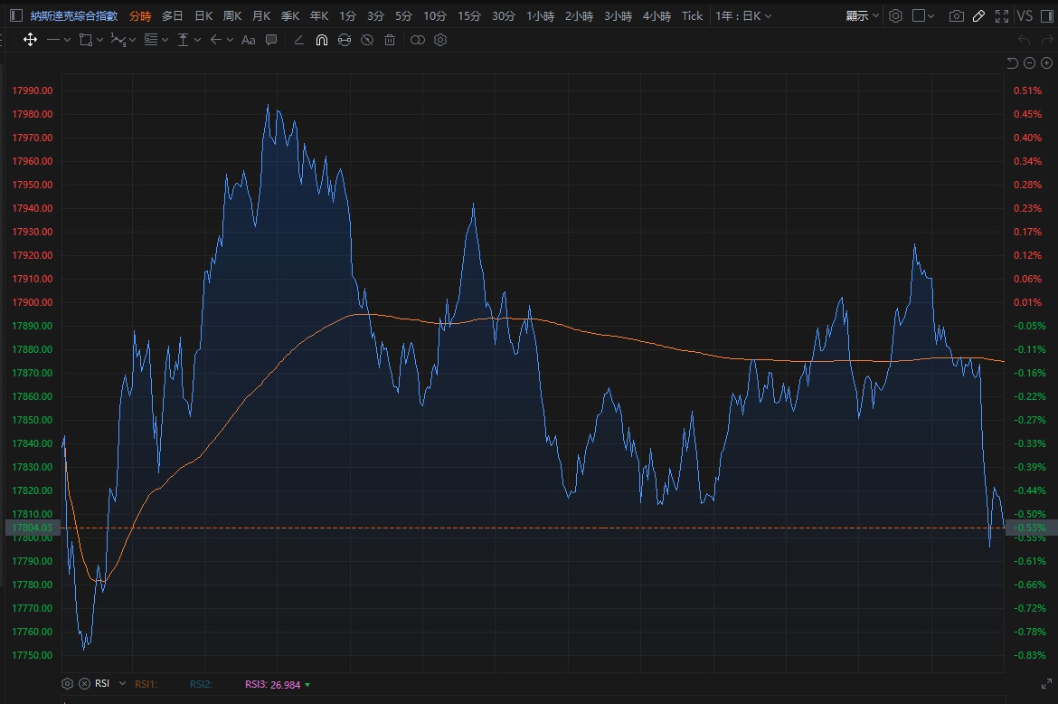Open the 1年：日K range dropdown
The image size is (1058, 704).
(743, 16)
